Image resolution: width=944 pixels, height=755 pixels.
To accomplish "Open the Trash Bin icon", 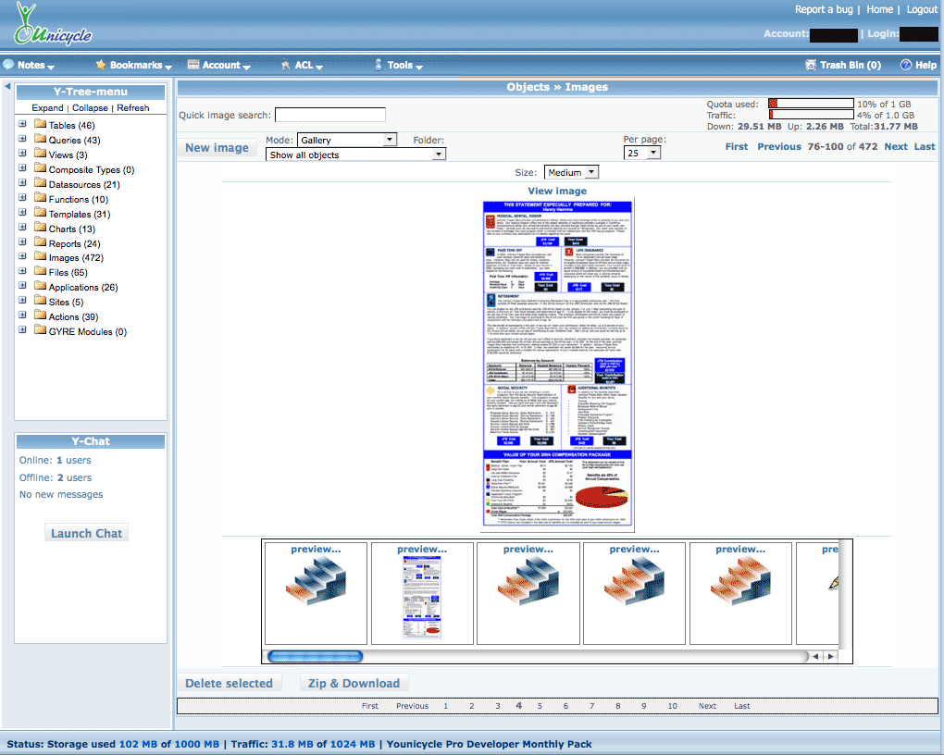I will pyautogui.click(x=811, y=66).
